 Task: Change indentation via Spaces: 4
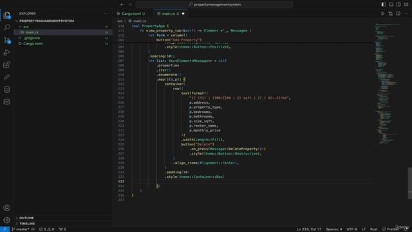click(334, 229)
